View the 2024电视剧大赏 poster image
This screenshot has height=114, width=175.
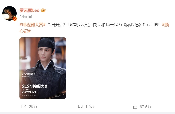coord(43,68)
